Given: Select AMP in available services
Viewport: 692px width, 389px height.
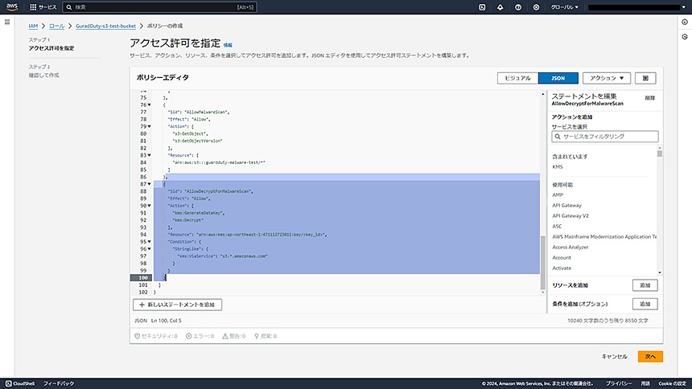Looking at the screenshot, I should [558, 195].
